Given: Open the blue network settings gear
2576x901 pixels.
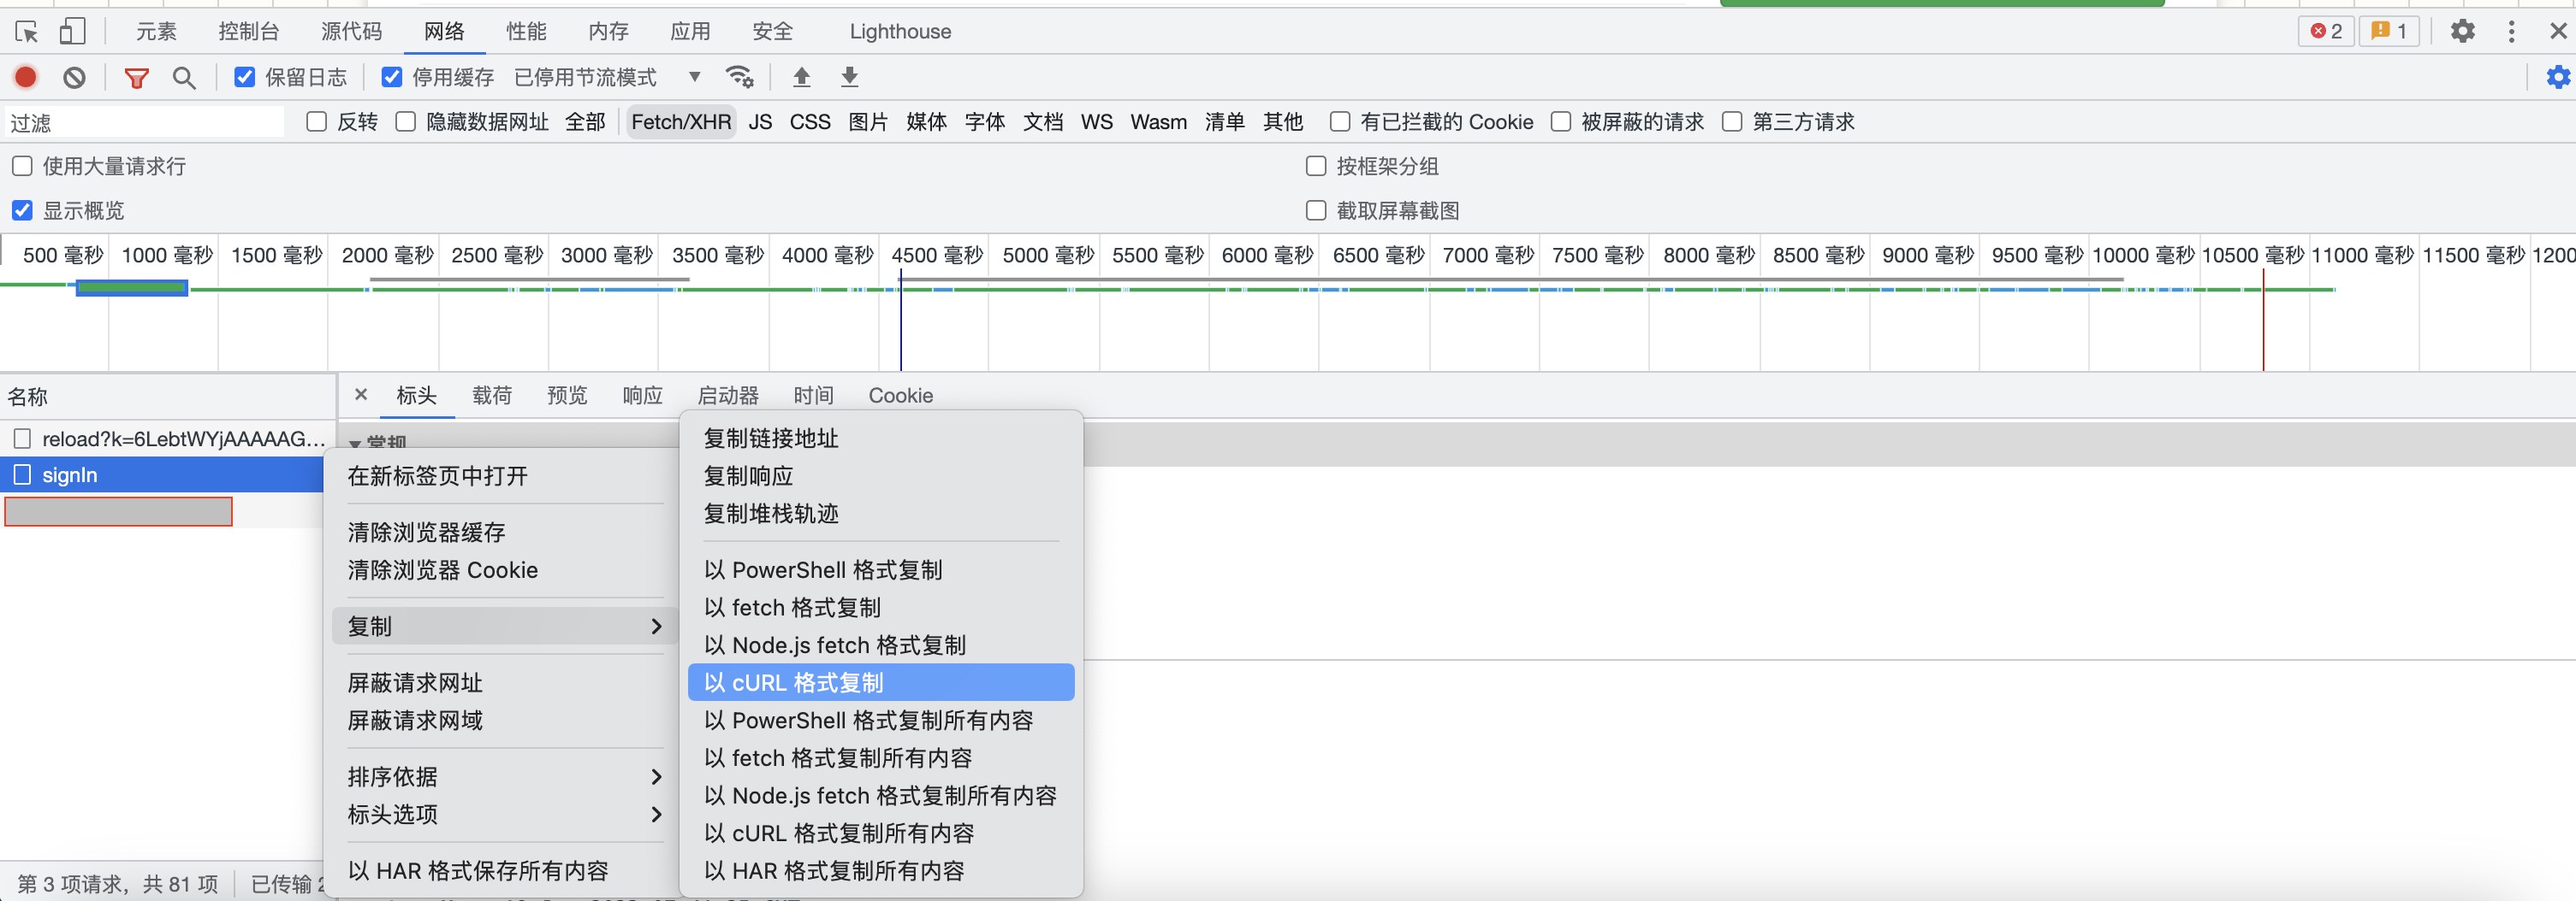Looking at the screenshot, I should (2557, 77).
